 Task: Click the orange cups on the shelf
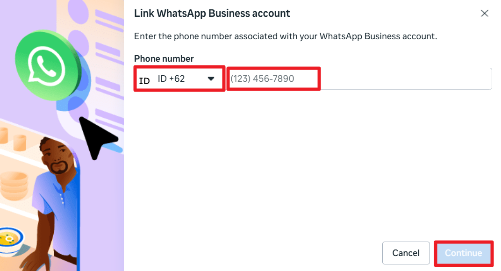pyautogui.click(x=19, y=141)
